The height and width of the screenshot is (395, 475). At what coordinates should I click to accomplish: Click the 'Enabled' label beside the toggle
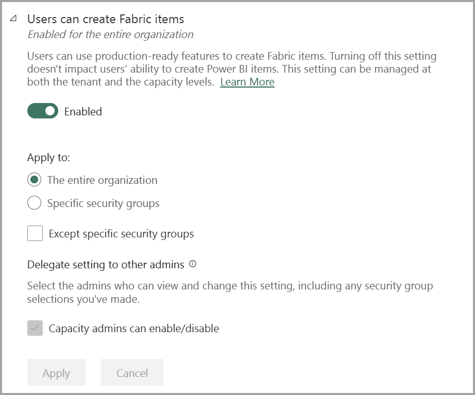point(83,112)
